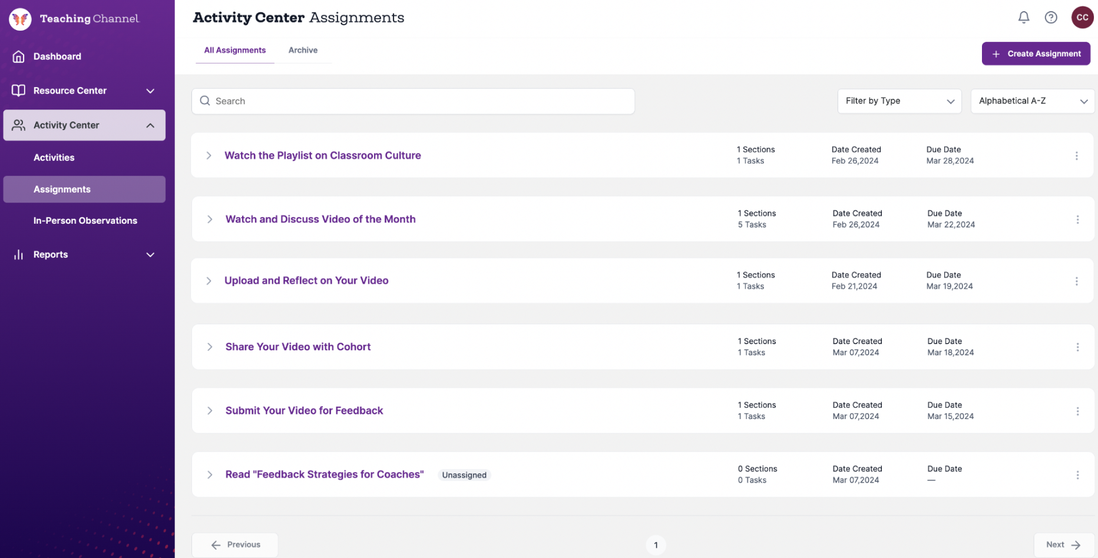Image resolution: width=1098 pixels, height=558 pixels.
Task: Click the Teaching Channel butterfly logo
Action: [20, 19]
